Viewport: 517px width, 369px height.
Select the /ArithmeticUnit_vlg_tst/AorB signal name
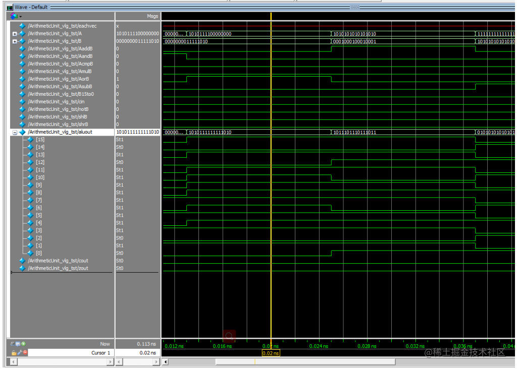point(59,79)
